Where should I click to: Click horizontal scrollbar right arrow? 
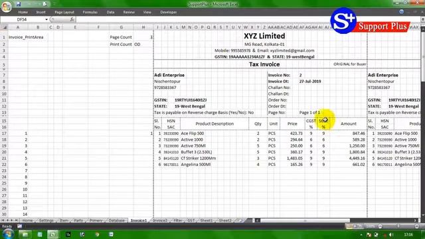click(416, 220)
